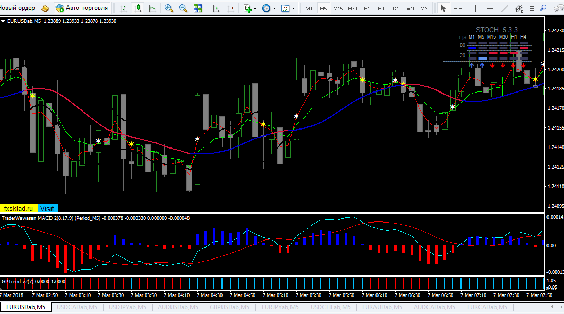
Task: Open the USDCADab,M5 chart tab
Action: tap(77, 307)
